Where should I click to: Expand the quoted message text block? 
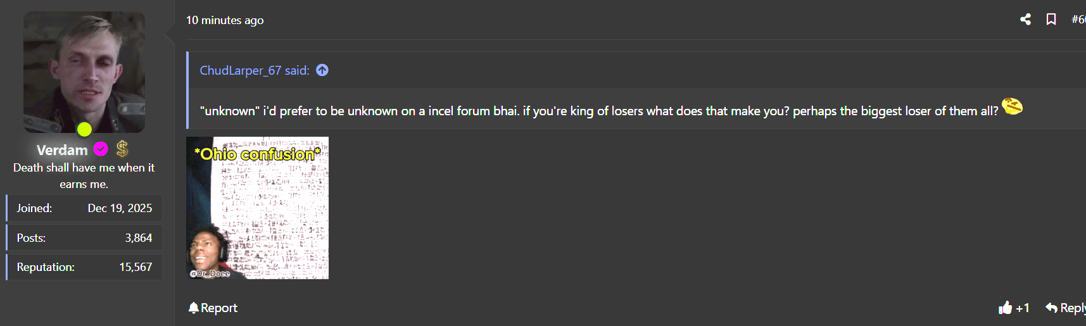click(x=598, y=111)
